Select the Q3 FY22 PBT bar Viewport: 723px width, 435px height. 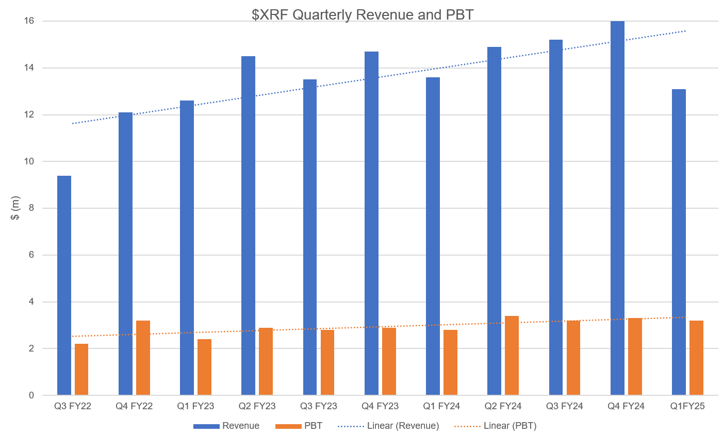point(81,370)
